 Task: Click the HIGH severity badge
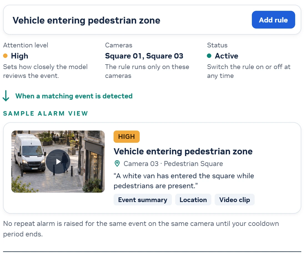coord(126,137)
